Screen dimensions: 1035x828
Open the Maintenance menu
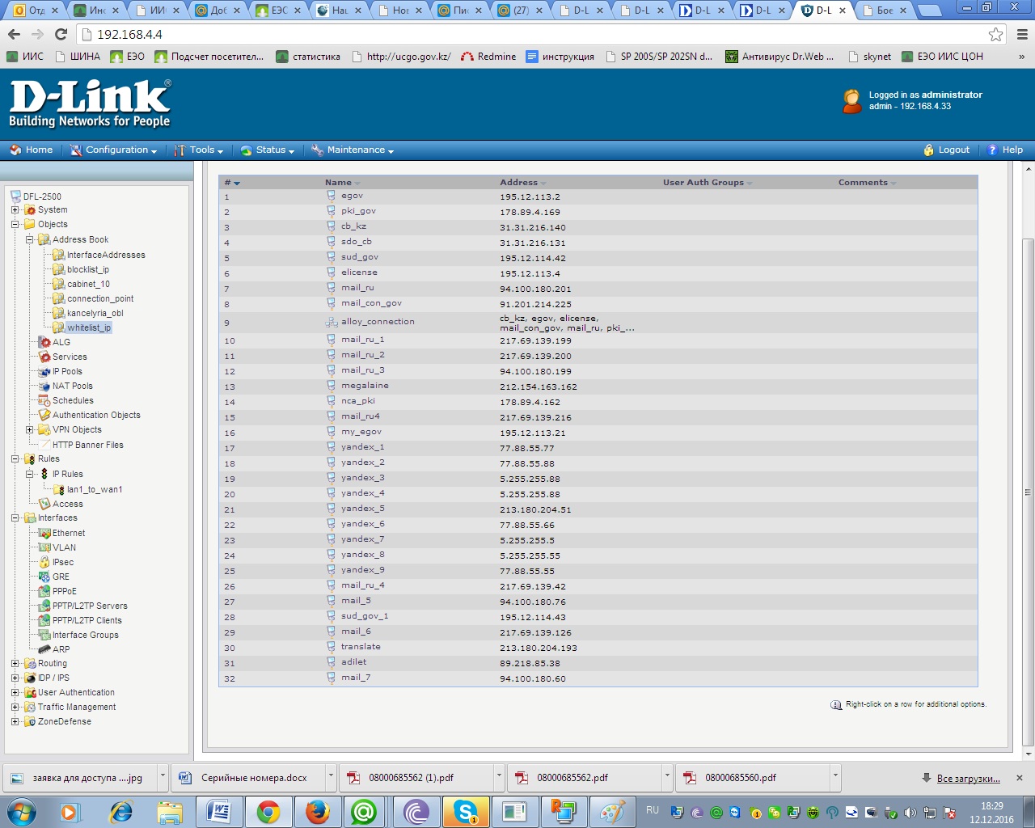coord(353,150)
